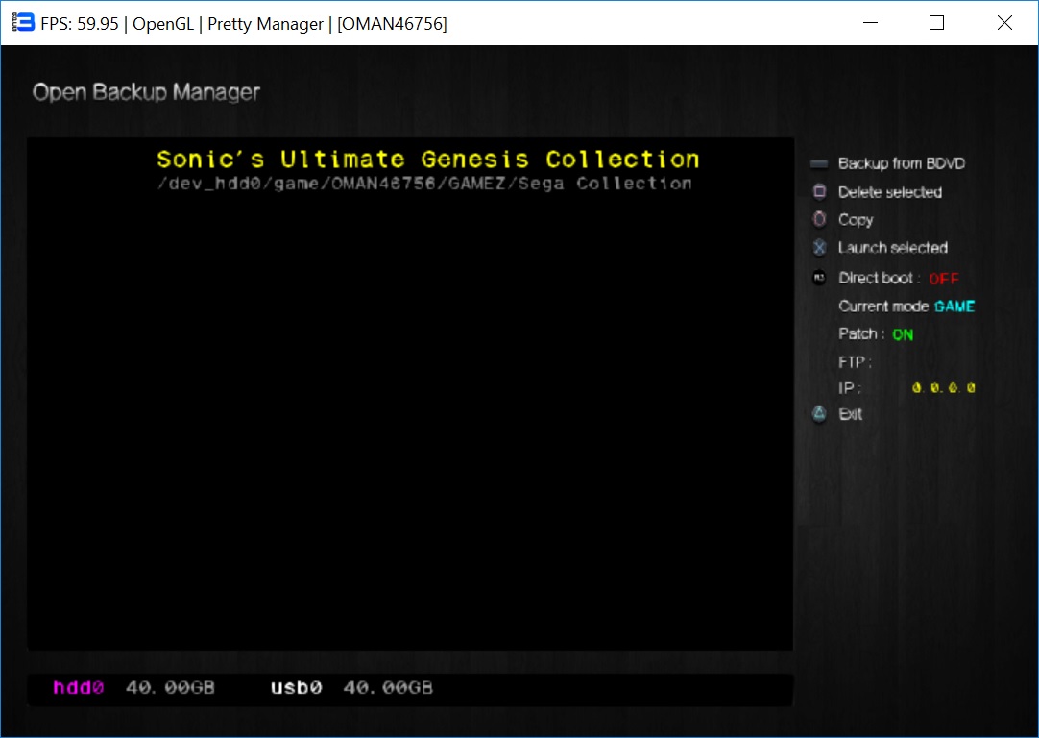Click the R2 button icon beside Direct boot
Viewport: 1039px width, 738px height.
tap(820, 277)
